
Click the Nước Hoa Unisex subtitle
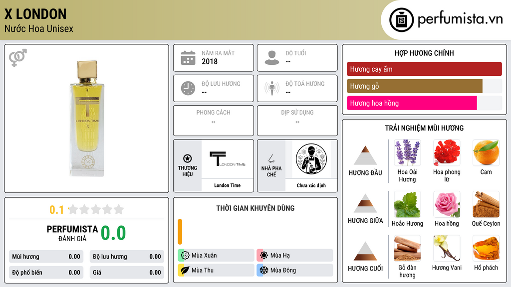tap(39, 28)
